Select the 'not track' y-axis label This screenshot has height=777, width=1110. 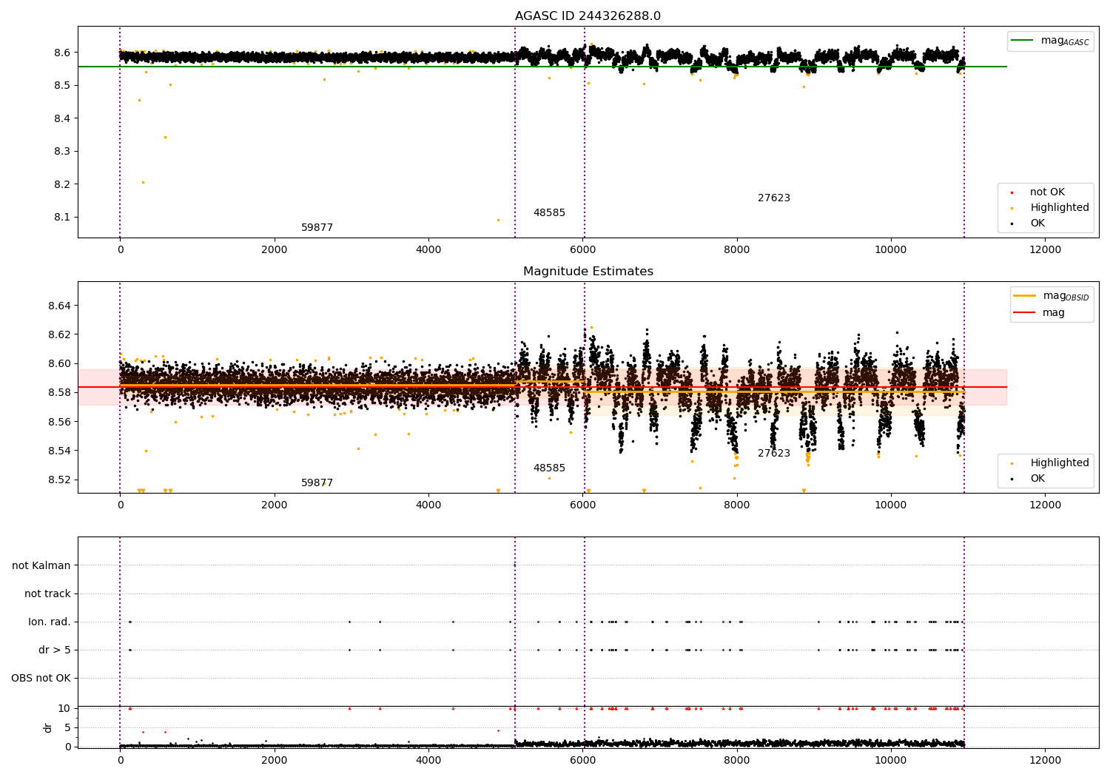coord(47,593)
